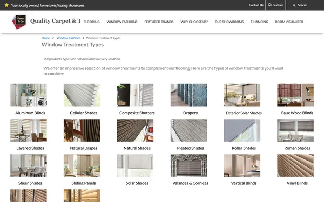Click the Roller Shades text label
Screen dimensions: 324x202
click(x=244, y=148)
